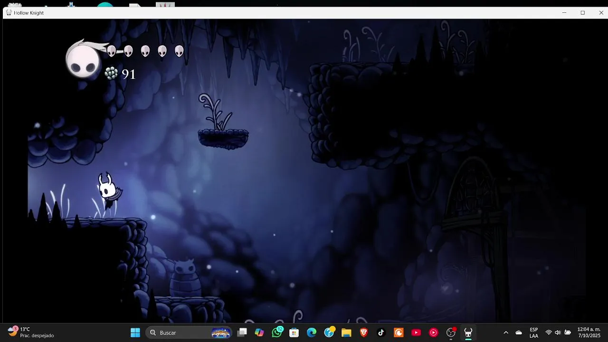Click the Buscar search box in taskbar
The width and height of the screenshot is (608, 342).
[x=190, y=332]
